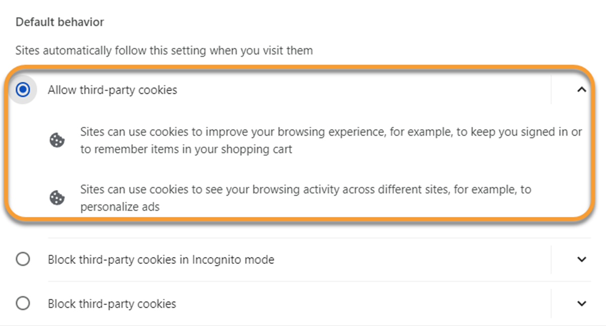
Task: Expand the Block third-party cookies details chevron
Action: [582, 303]
